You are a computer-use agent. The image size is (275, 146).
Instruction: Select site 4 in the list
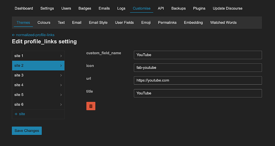click(x=38, y=85)
